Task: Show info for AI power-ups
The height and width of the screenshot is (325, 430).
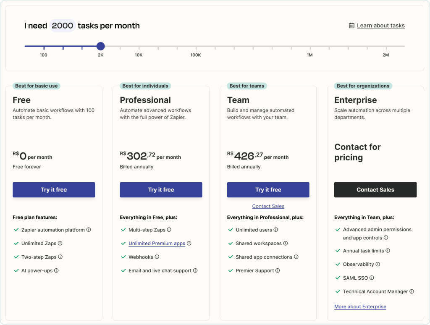Action: point(56,270)
